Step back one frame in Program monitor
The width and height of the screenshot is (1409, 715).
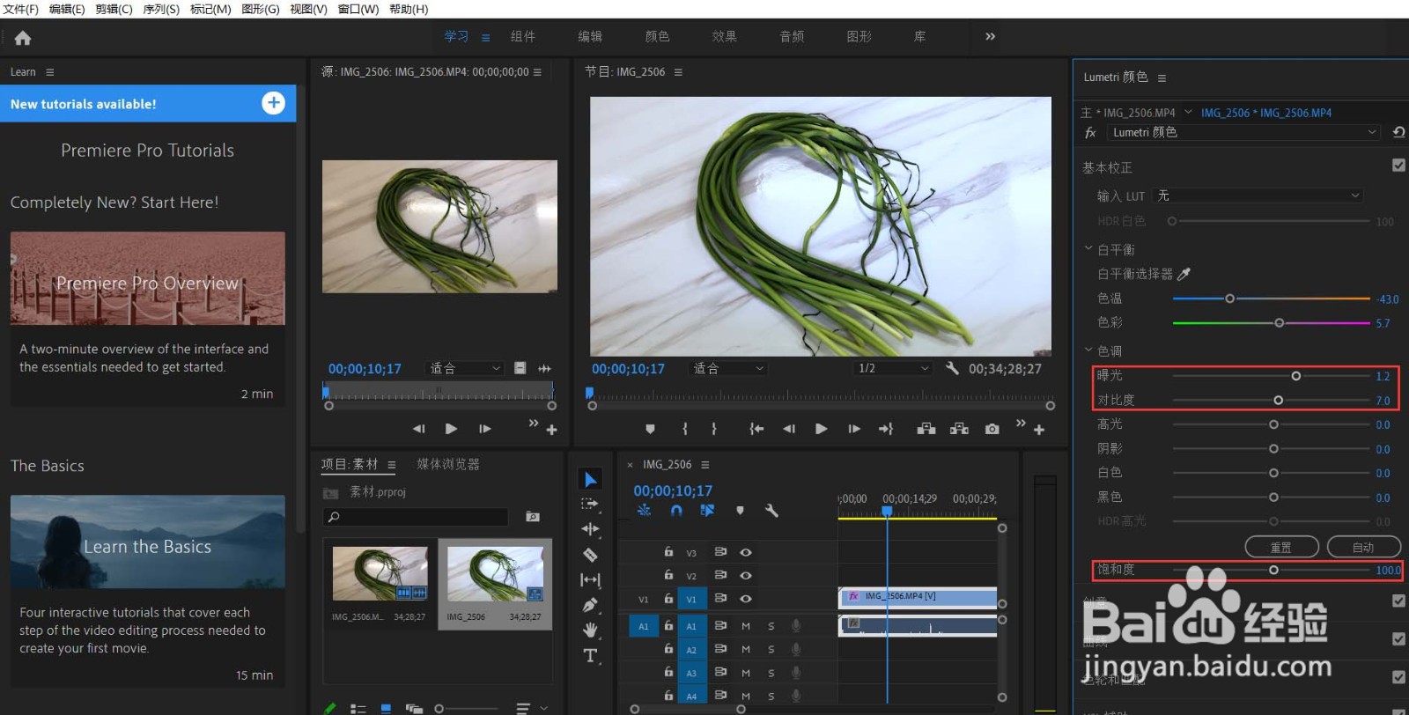[789, 429]
